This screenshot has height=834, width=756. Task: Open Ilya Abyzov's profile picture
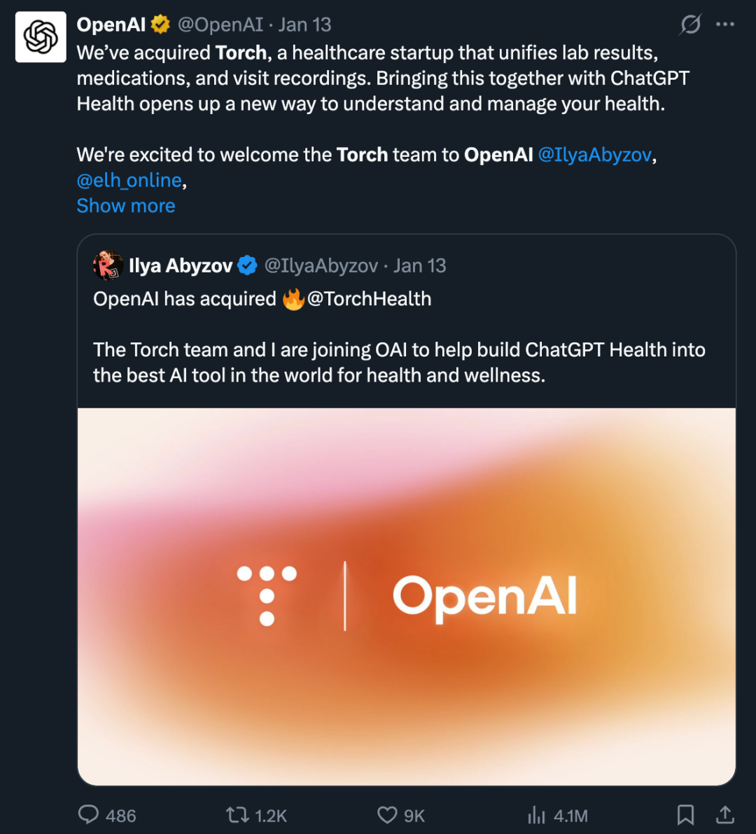107,265
